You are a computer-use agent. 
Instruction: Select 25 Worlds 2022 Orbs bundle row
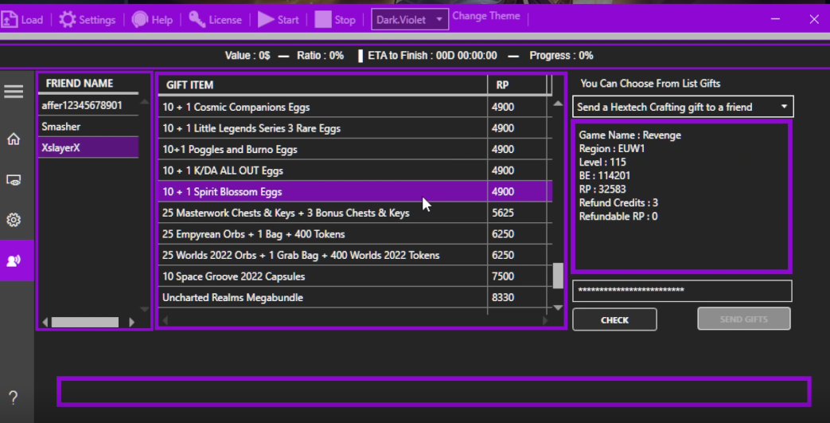pyautogui.click(x=355, y=255)
